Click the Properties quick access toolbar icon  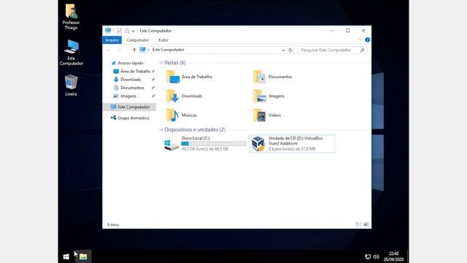[x=119, y=31]
